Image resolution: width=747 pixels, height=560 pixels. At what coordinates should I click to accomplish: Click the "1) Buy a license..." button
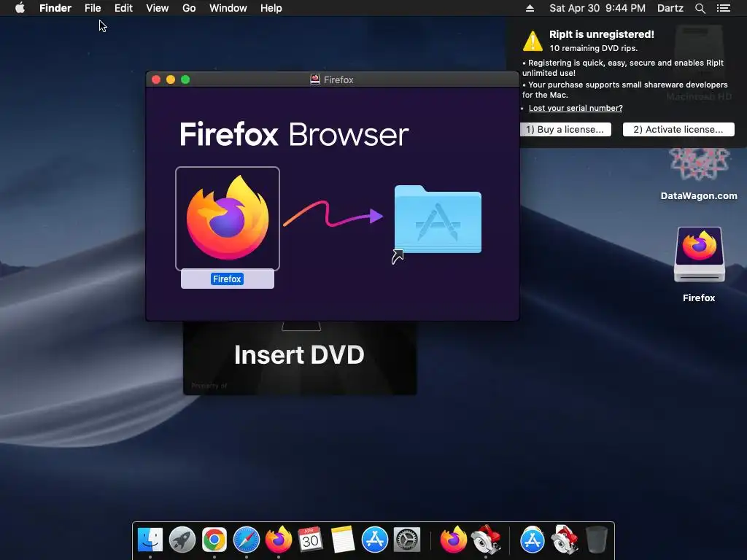pyautogui.click(x=565, y=130)
